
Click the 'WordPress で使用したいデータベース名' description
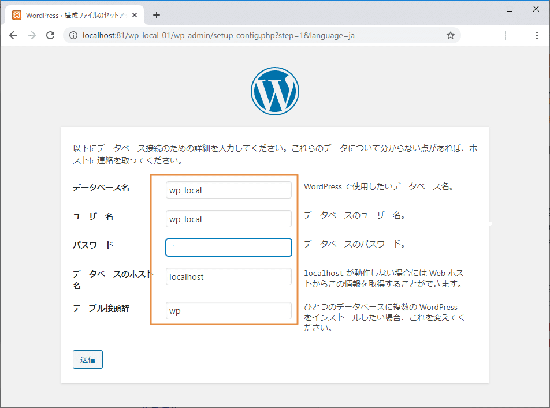click(x=379, y=186)
